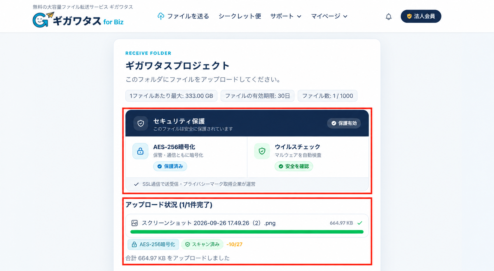This screenshot has height=271, width=494.
Task: Open the シークレット便 menu item
Action: (x=240, y=16)
